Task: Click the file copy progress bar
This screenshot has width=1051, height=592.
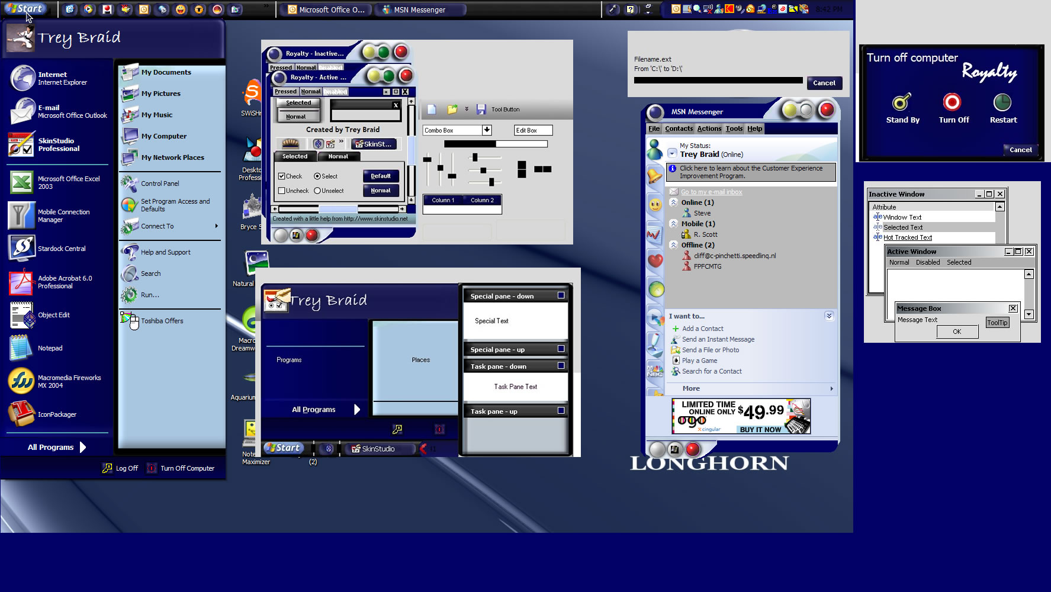Action: 718,80
